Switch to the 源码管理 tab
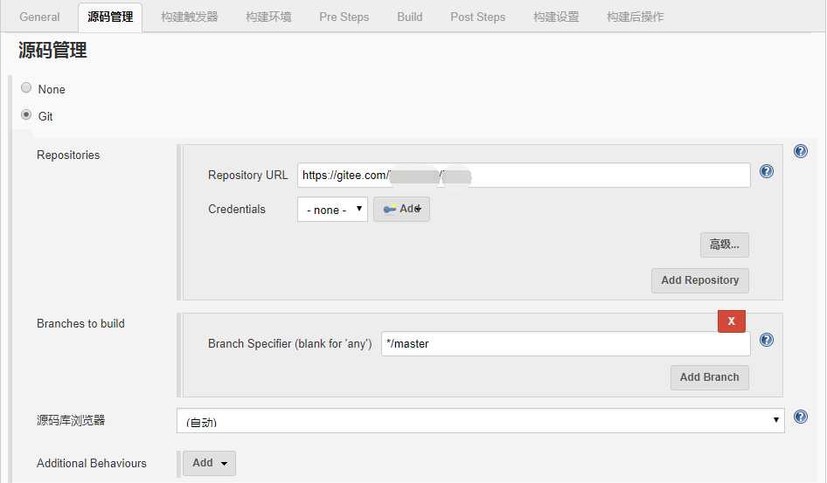 (110, 17)
